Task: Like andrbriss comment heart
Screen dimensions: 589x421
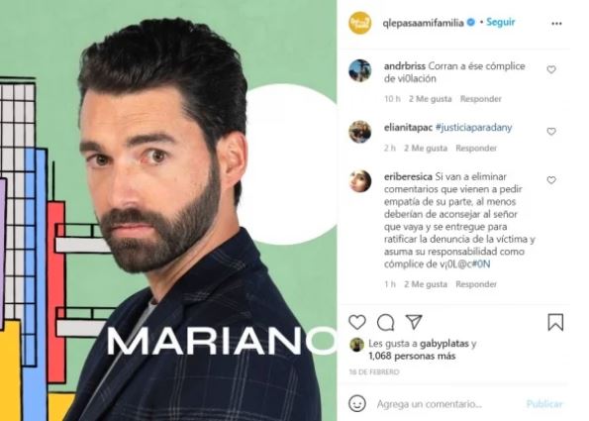Action: click(551, 70)
